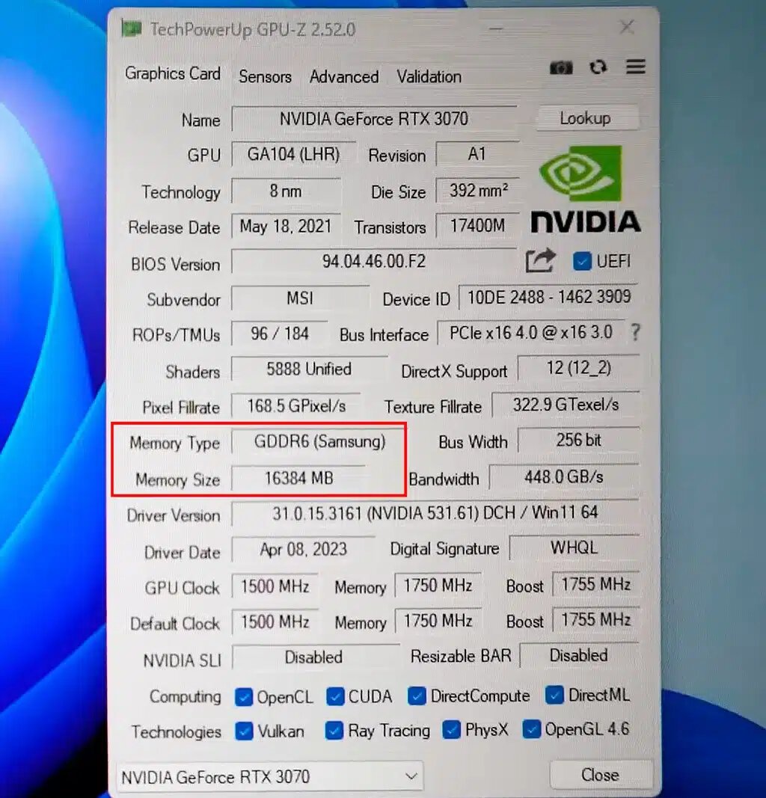Click the Bandwidth value 448.0 GB/s
Screen dimensions: 766x798
[564, 477]
